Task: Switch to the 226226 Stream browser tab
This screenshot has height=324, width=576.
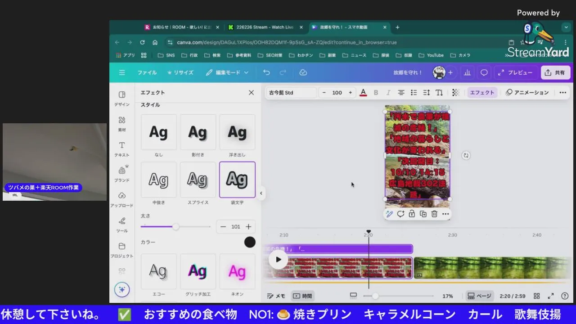Action: click(x=265, y=27)
